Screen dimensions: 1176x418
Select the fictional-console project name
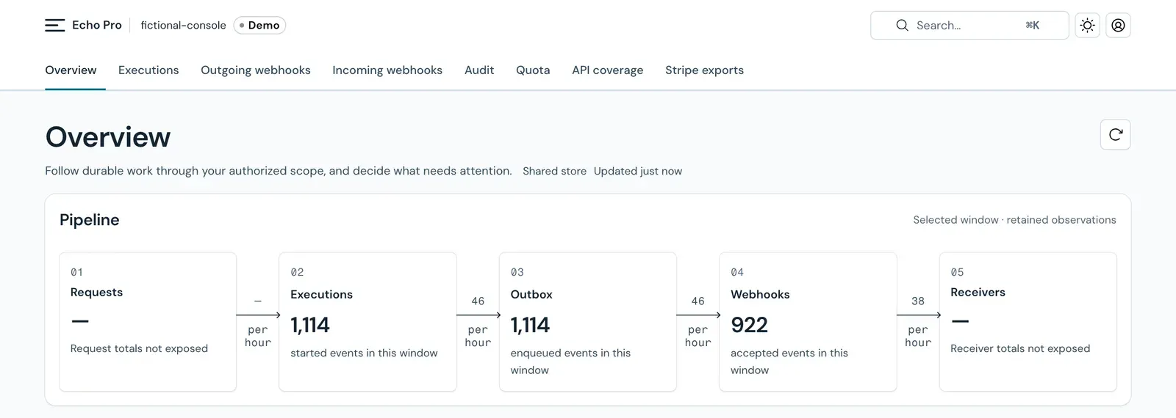(x=183, y=25)
